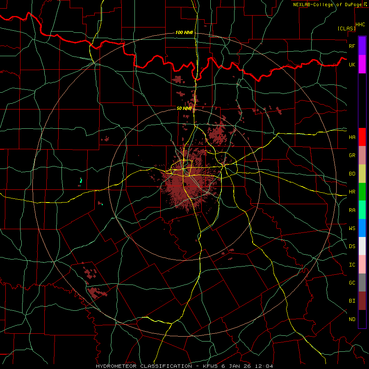Click the HA red legend swatch
The height and width of the screenshot is (369, 369).
[x=362, y=137]
